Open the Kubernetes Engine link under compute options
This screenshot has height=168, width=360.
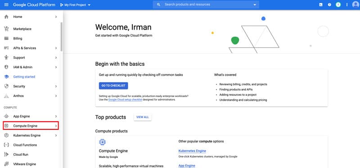[x=192, y=151]
